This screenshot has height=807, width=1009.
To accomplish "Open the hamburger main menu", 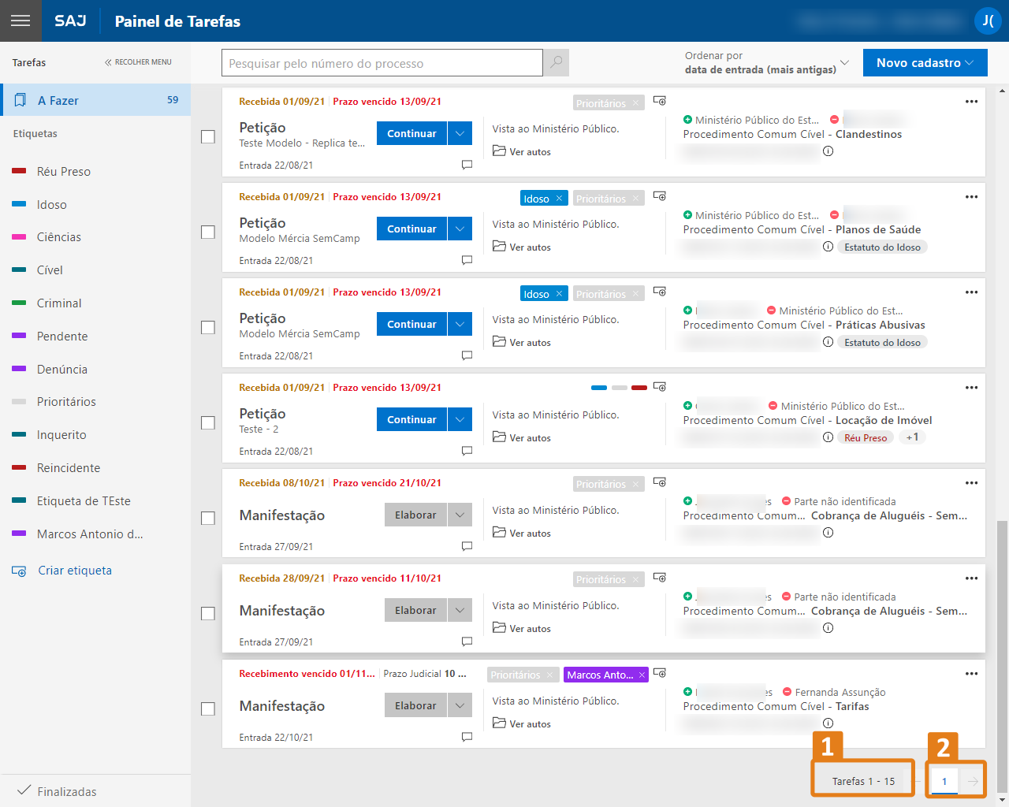I will tap(20, 20).
